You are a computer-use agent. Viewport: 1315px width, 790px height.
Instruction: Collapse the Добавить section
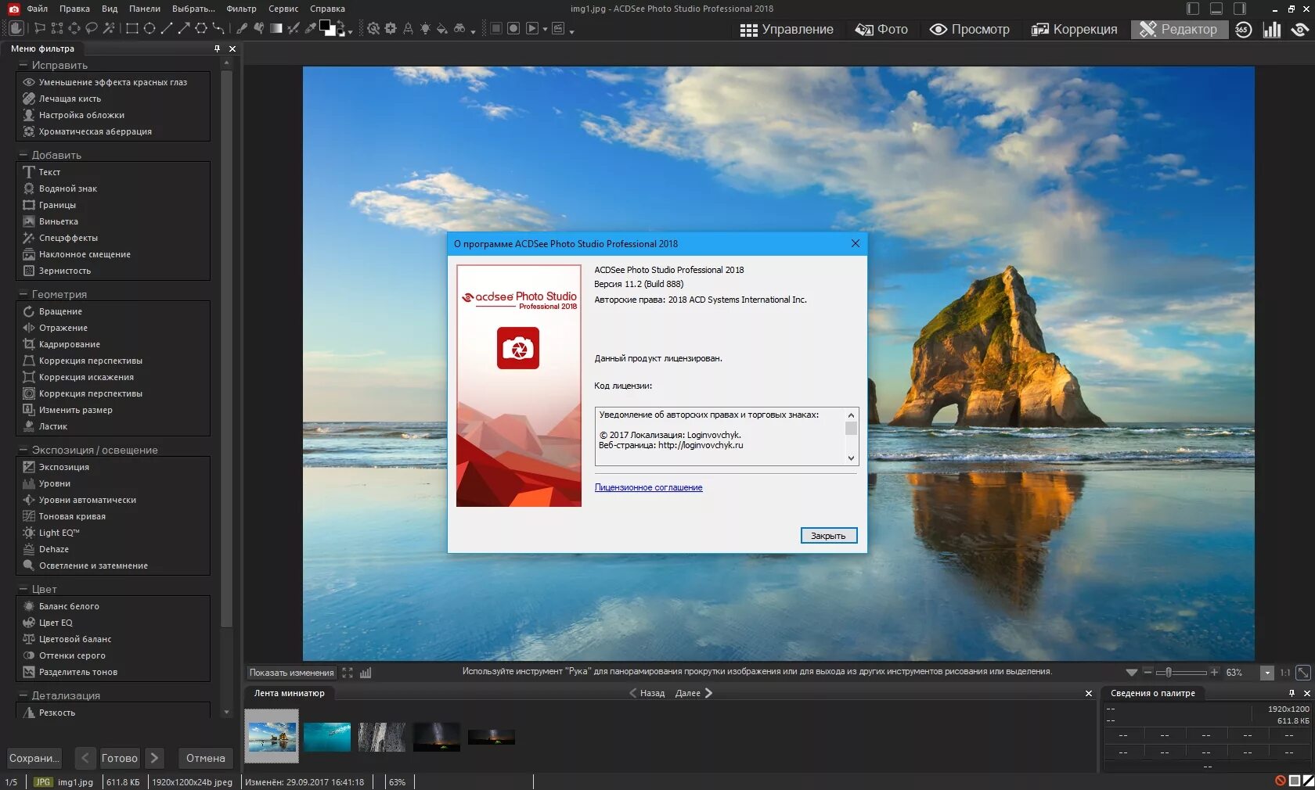click(23, 155)
